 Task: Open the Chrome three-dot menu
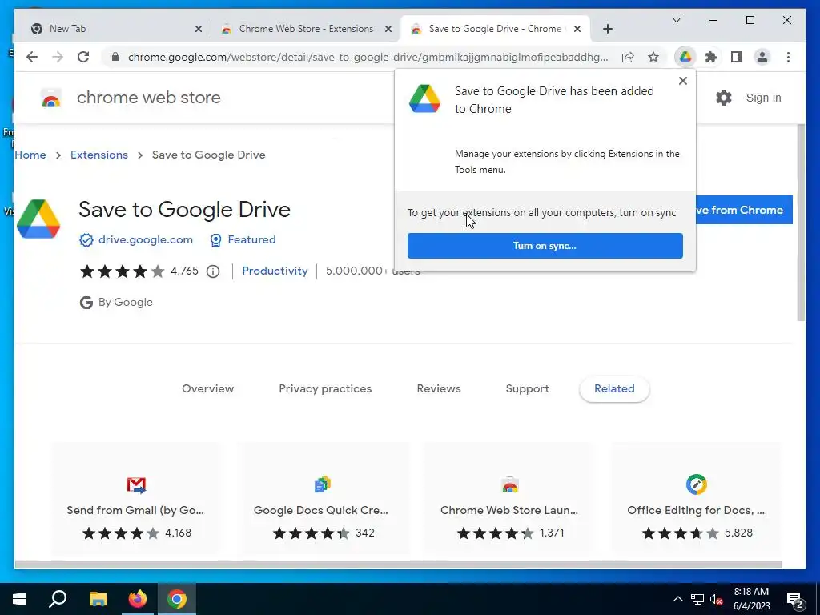click(x=788, y=57)
